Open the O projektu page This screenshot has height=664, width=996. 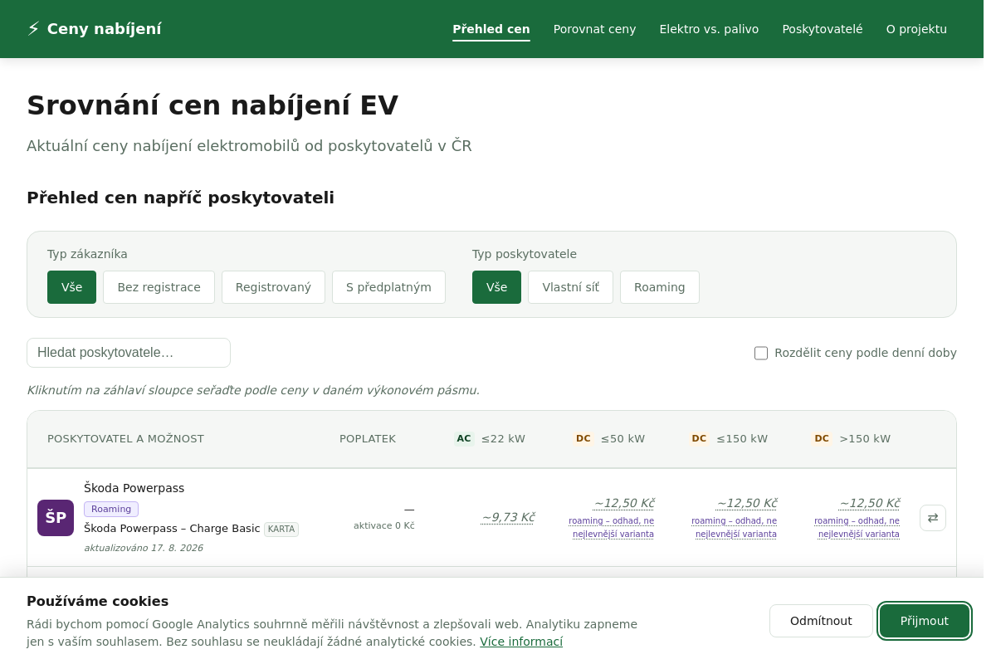[916, 29]
